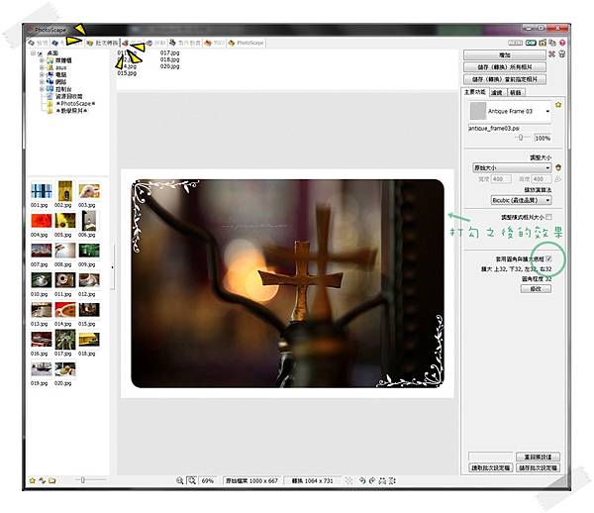Select the 資源回收筒 tree item
The height and width of the screenshot is (513, 594).
(69, 96)
